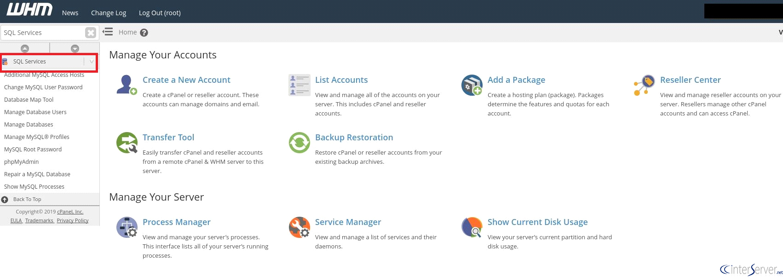Image resolution: width=783 pixels, height=277 pixels.
Task: Expand all sidebar categories with down arrow
Action: [75, 48]
